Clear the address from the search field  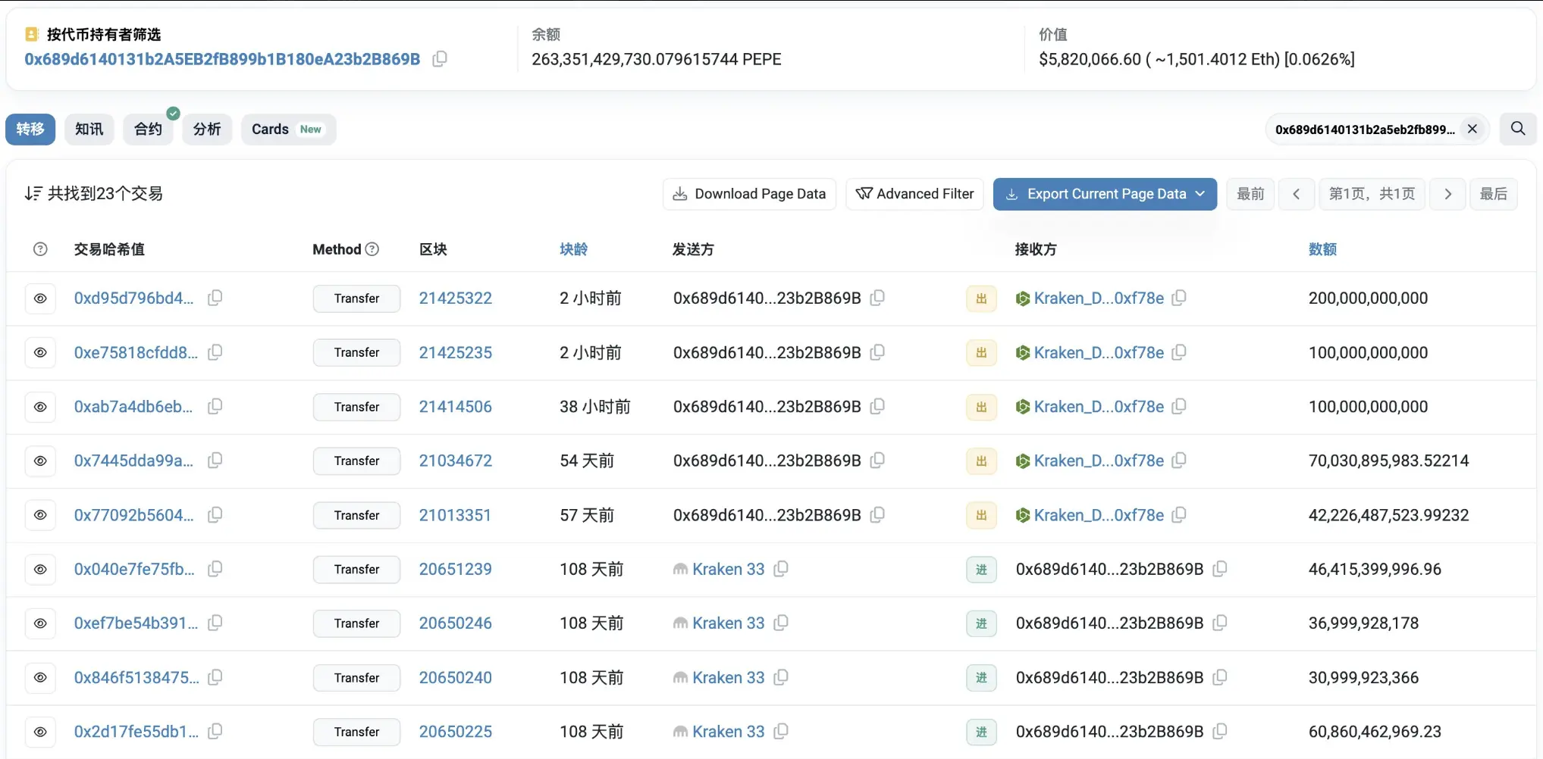pyautogui.click(x=1472, y=129)
